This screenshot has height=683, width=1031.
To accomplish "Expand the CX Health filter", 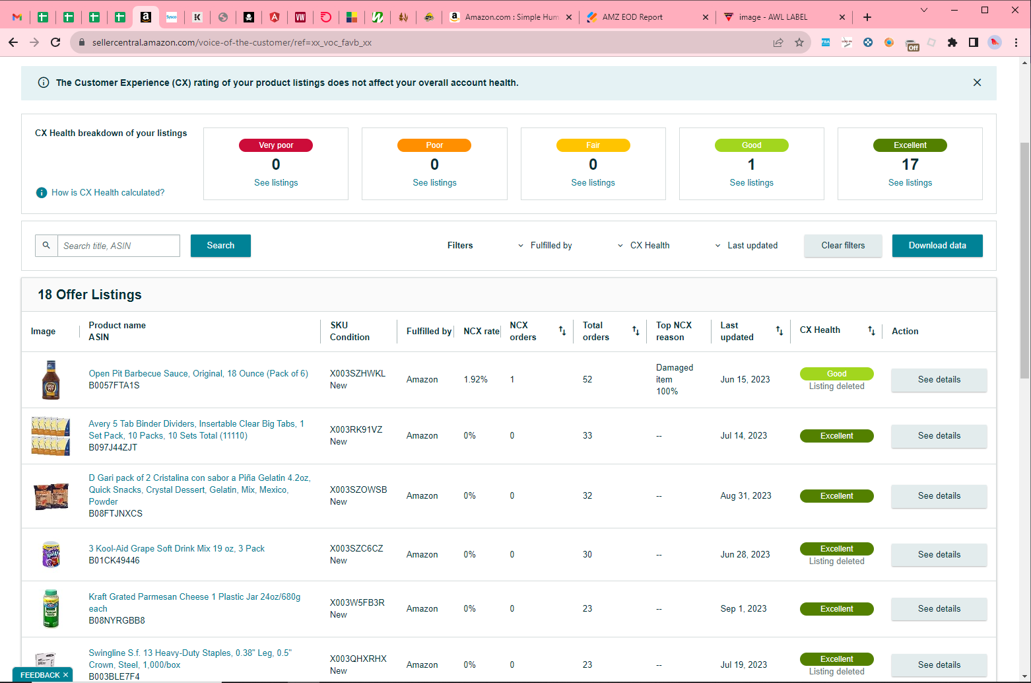I will pos(644,246).
